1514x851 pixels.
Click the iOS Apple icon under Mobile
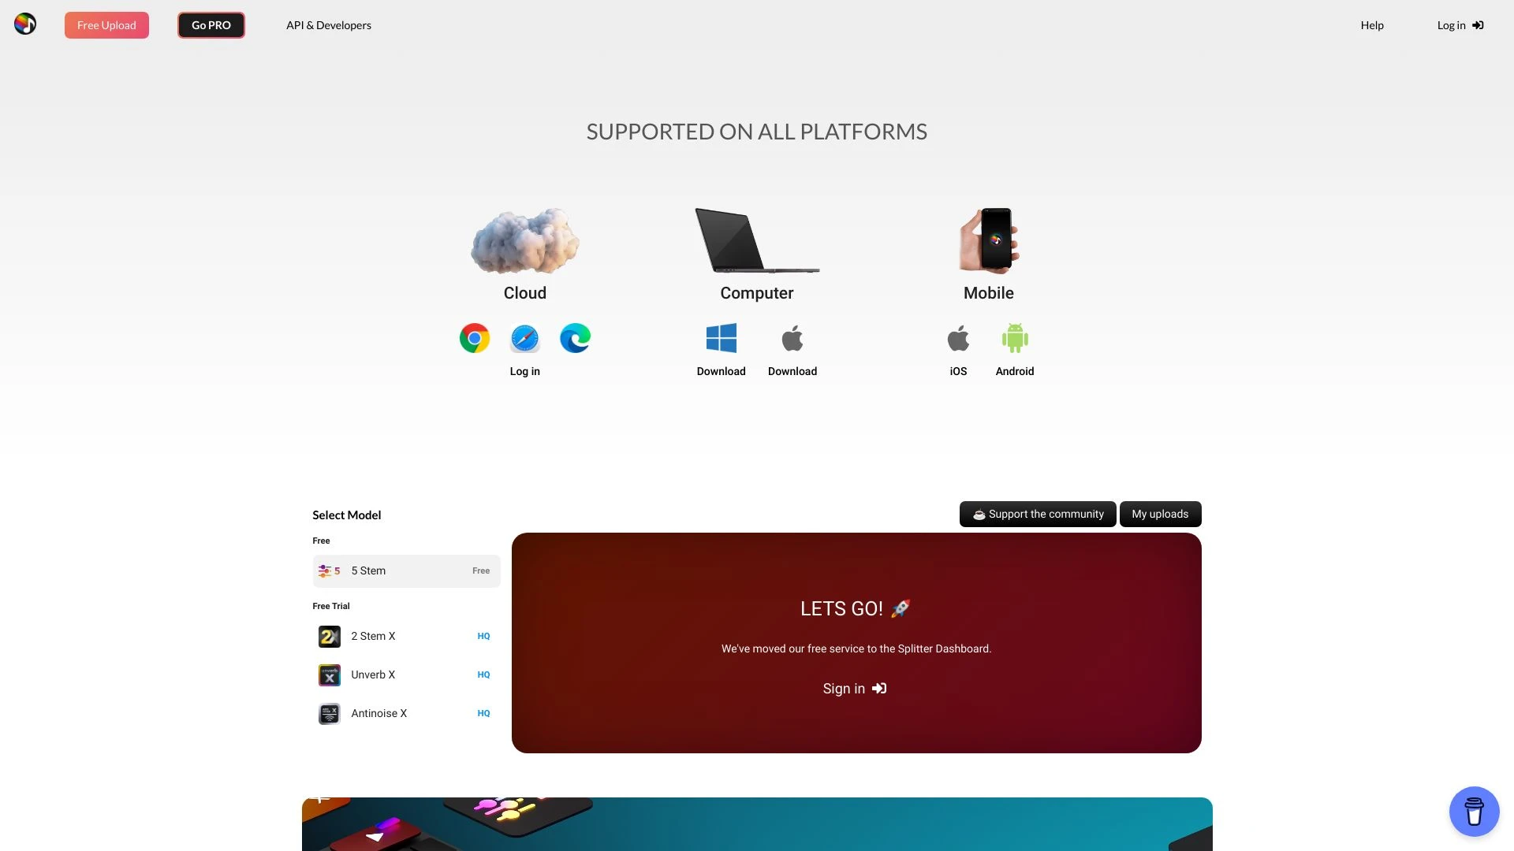tap(959, 338)
